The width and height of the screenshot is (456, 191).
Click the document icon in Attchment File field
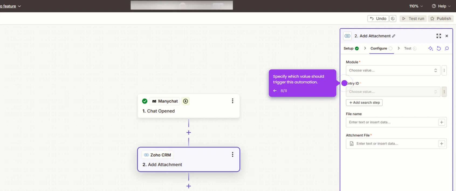[x=352, y=144]
